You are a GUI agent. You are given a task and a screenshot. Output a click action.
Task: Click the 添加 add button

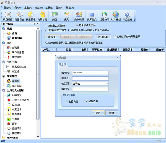(52, 37)
